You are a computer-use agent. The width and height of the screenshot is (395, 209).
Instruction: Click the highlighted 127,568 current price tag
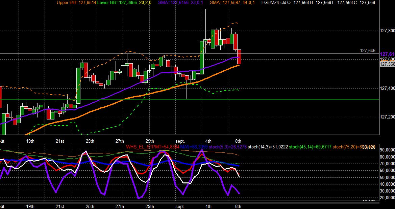coord(387,64)
